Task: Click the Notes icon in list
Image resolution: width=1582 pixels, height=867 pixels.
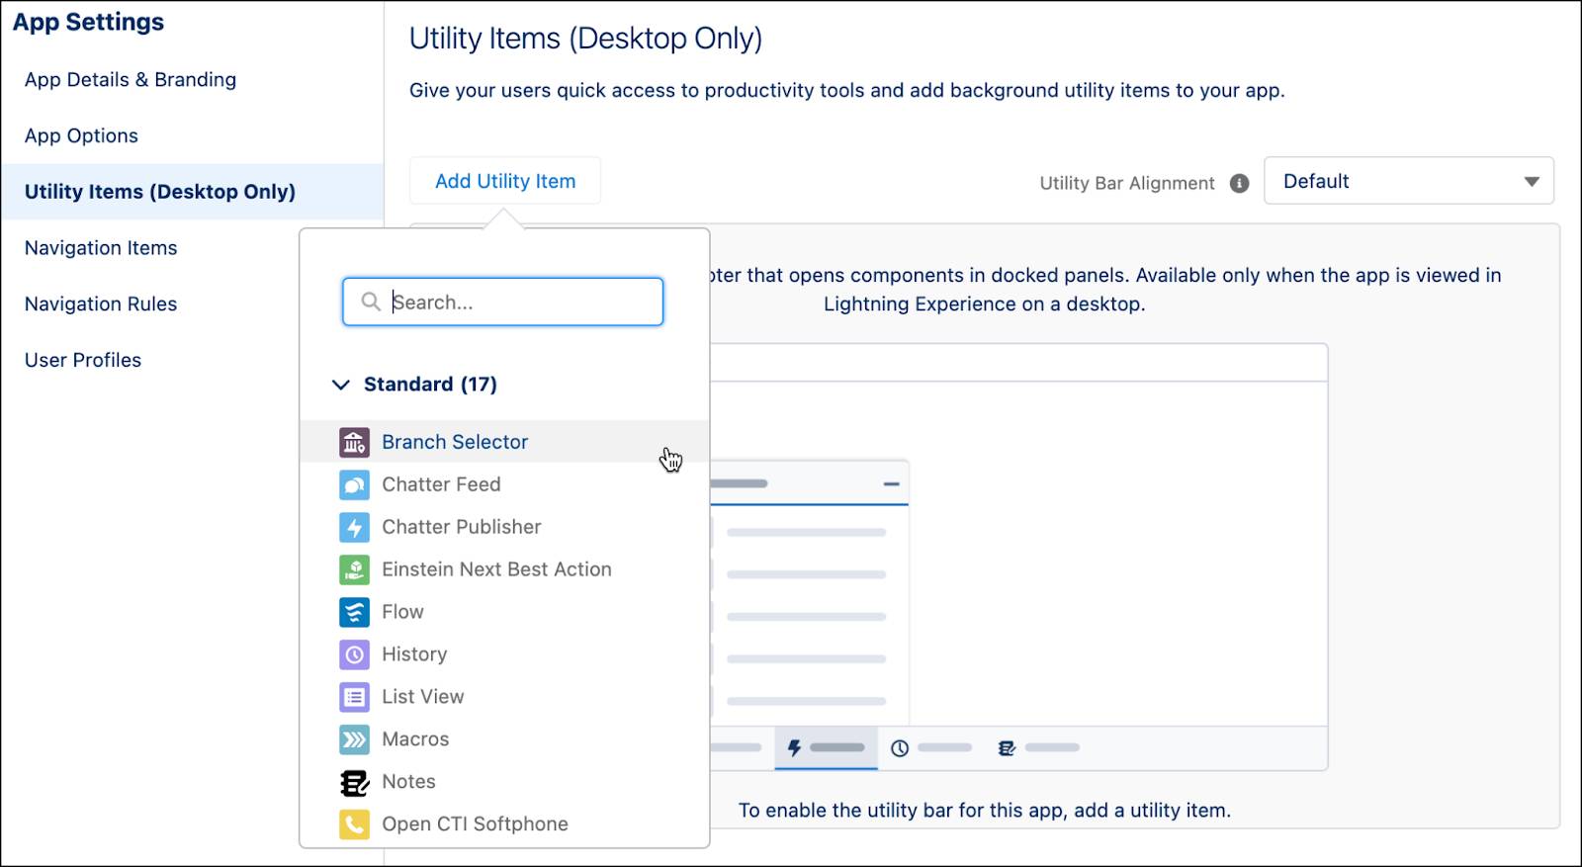Action: (354, 782)
